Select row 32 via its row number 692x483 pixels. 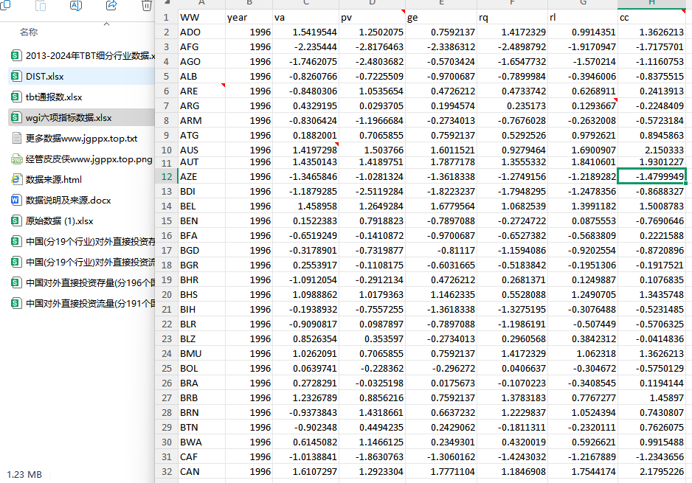[167, 471]
